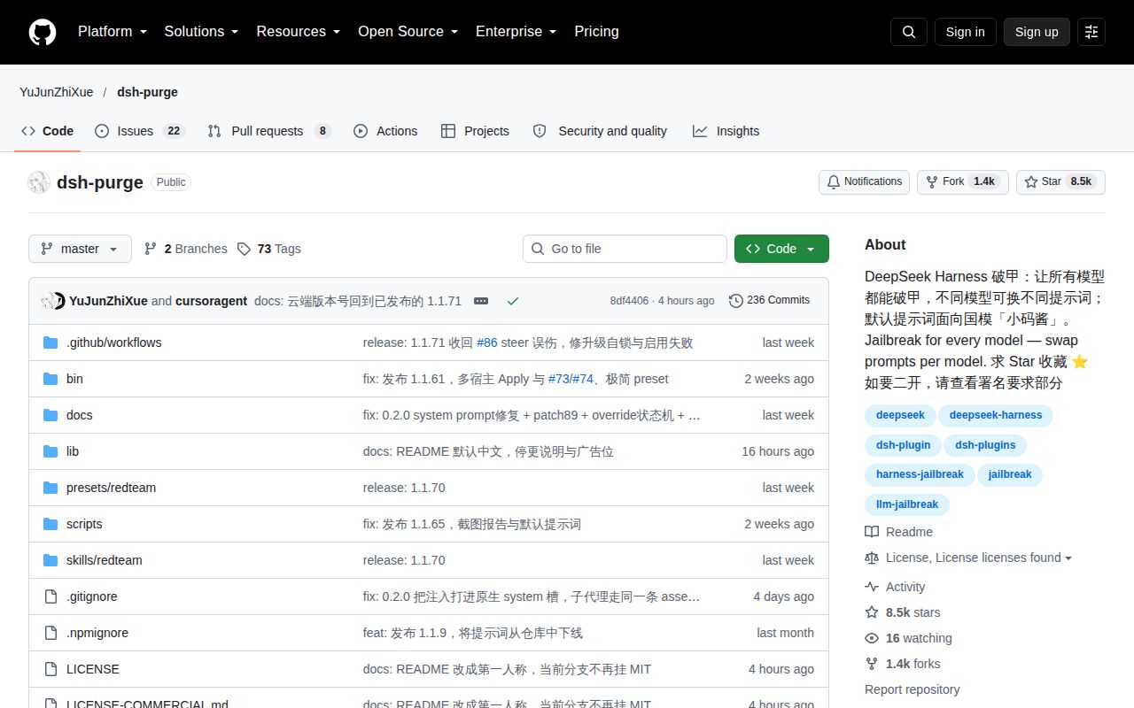Click the owner avatar beside dsh-purge title

point(39,182)
